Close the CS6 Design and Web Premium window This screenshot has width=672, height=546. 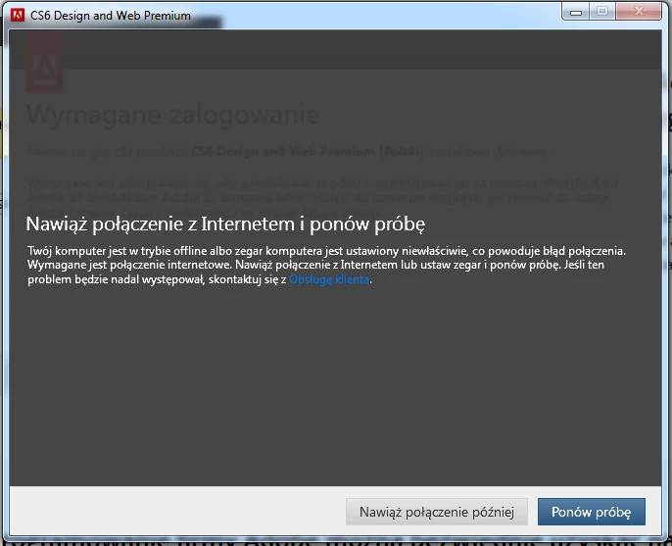639,12
